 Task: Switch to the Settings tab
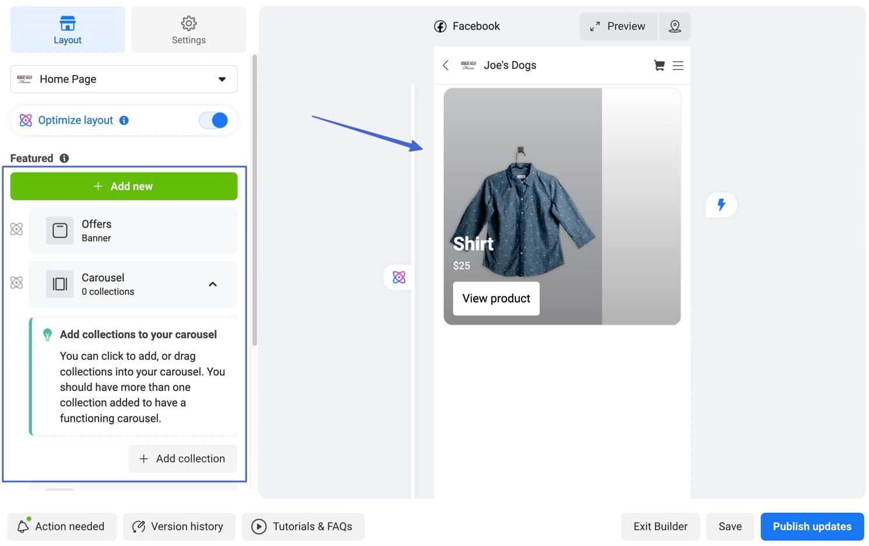tap(188, 29)
